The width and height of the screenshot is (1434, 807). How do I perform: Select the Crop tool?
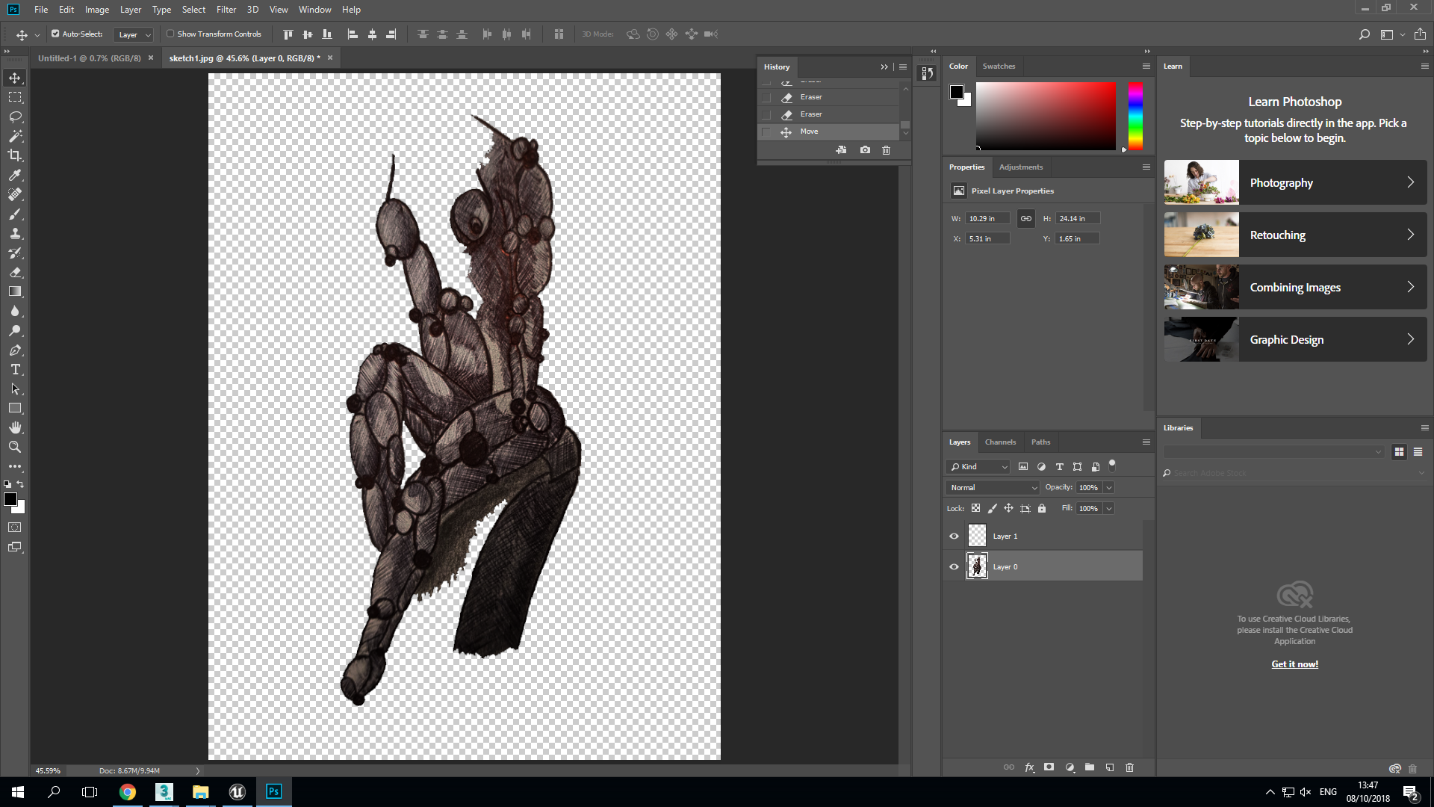coord(15,155)
